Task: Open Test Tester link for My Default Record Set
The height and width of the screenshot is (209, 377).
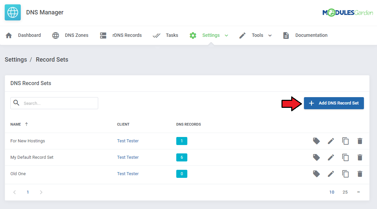Action: click(x=128, y=157)
